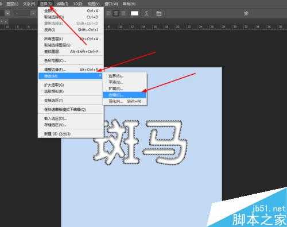Image resolution: width=287 pixels, height=227 pixels.
Task: Click the 选择(S) Select menu title
Action: click(46, 3)
